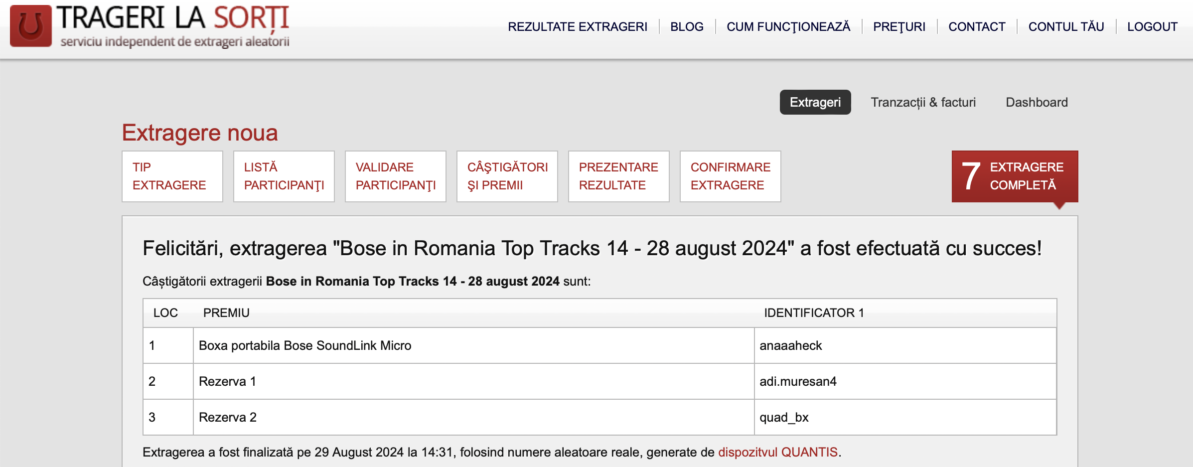This screenshot has height=467, width=1193.
Task: Select the Extrageri tab
Action: click(815, 102)
